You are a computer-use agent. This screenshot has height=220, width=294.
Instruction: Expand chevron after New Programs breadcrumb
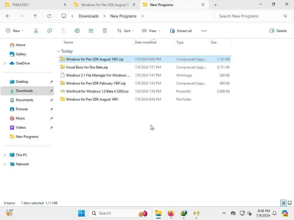tap(142, 16)
